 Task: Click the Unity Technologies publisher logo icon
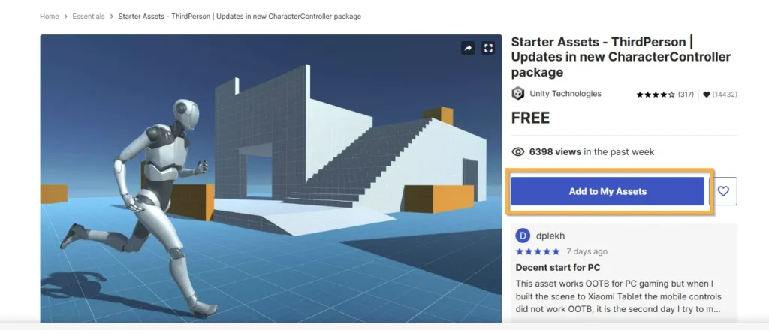coord(518,94)
